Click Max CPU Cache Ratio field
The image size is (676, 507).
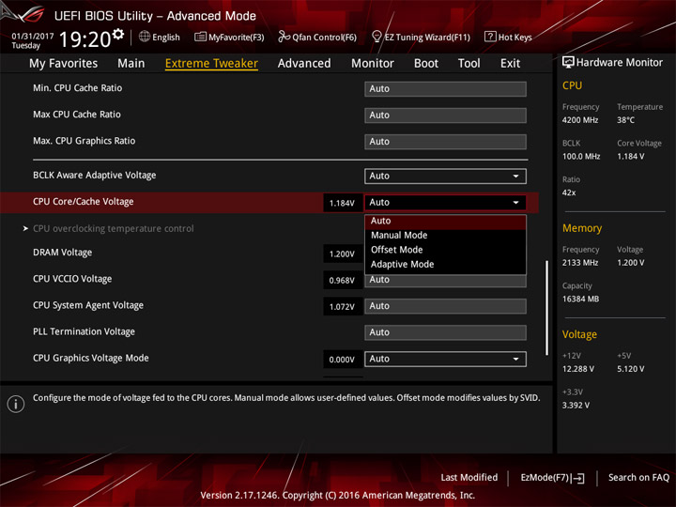[x=445, y=115]
